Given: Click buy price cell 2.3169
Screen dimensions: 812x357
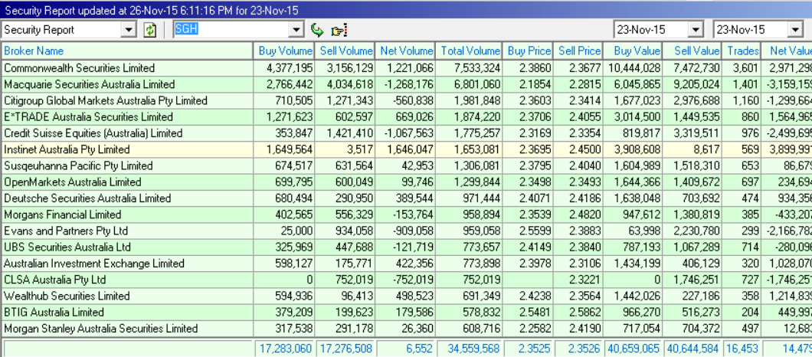Looking at the screenshot, I should [x=527, y=133].
